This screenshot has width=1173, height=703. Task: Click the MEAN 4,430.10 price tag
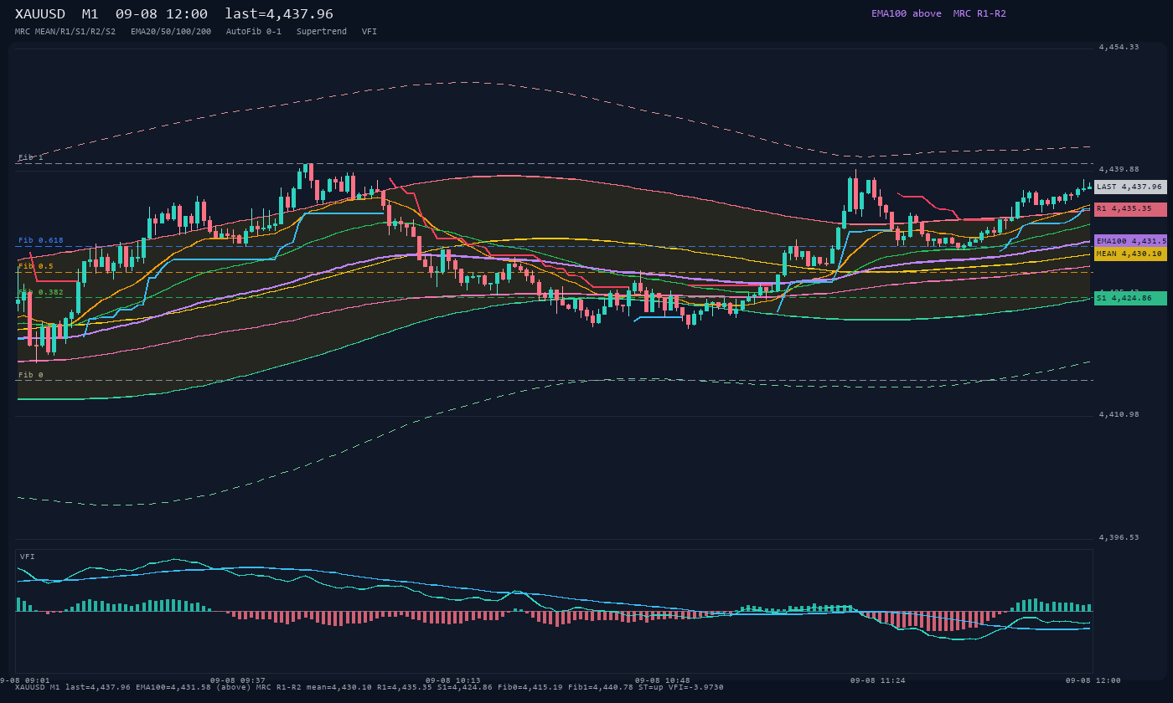tap(1130, 254)
